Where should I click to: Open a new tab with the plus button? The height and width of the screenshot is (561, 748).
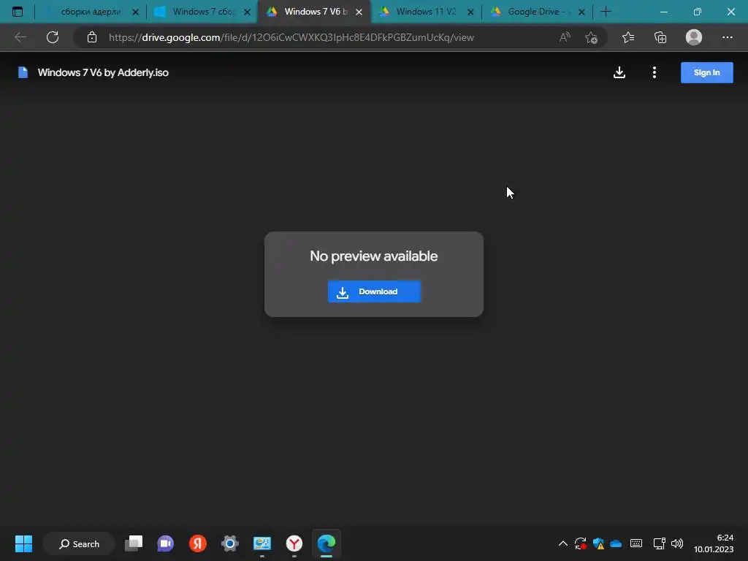[606, 12]
